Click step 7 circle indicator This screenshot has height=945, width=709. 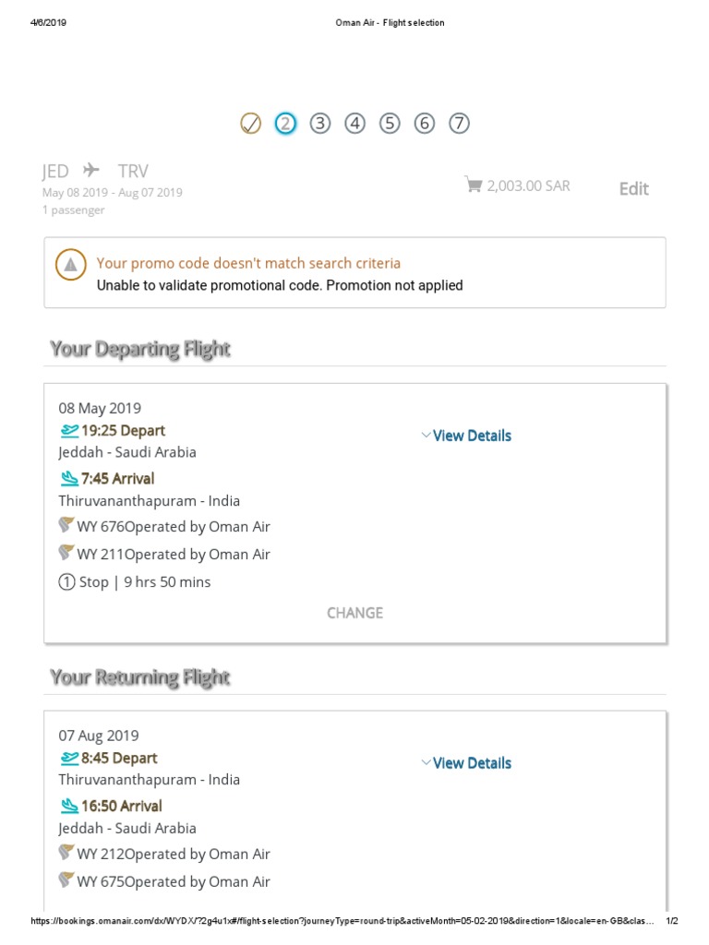tap(460, 124)
